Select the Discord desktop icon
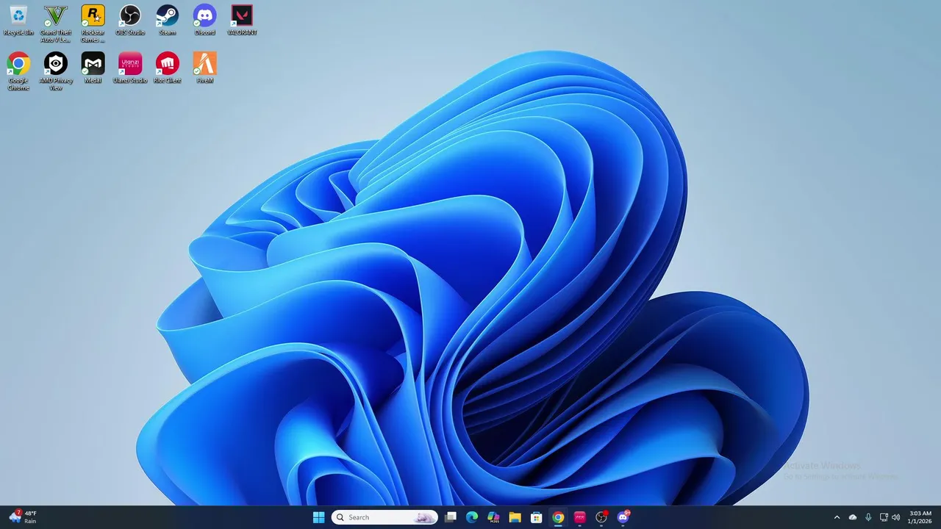Screen dimensions: 941x529 [204, 21]
